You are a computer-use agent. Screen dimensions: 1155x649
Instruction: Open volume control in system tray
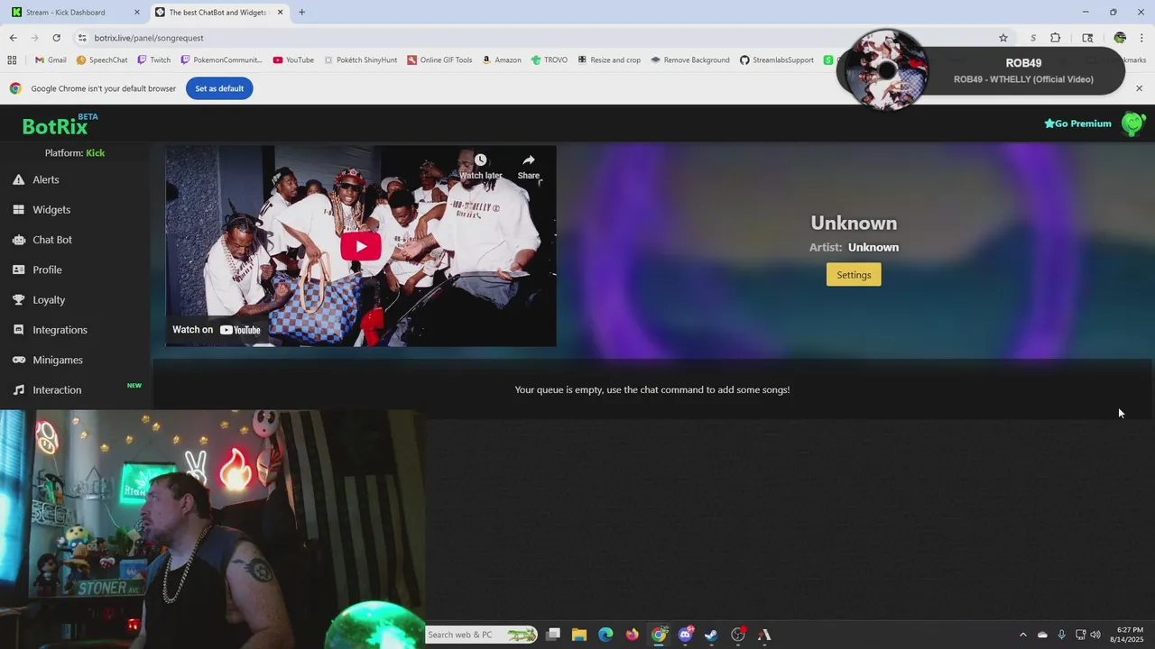pos(1095,635)
